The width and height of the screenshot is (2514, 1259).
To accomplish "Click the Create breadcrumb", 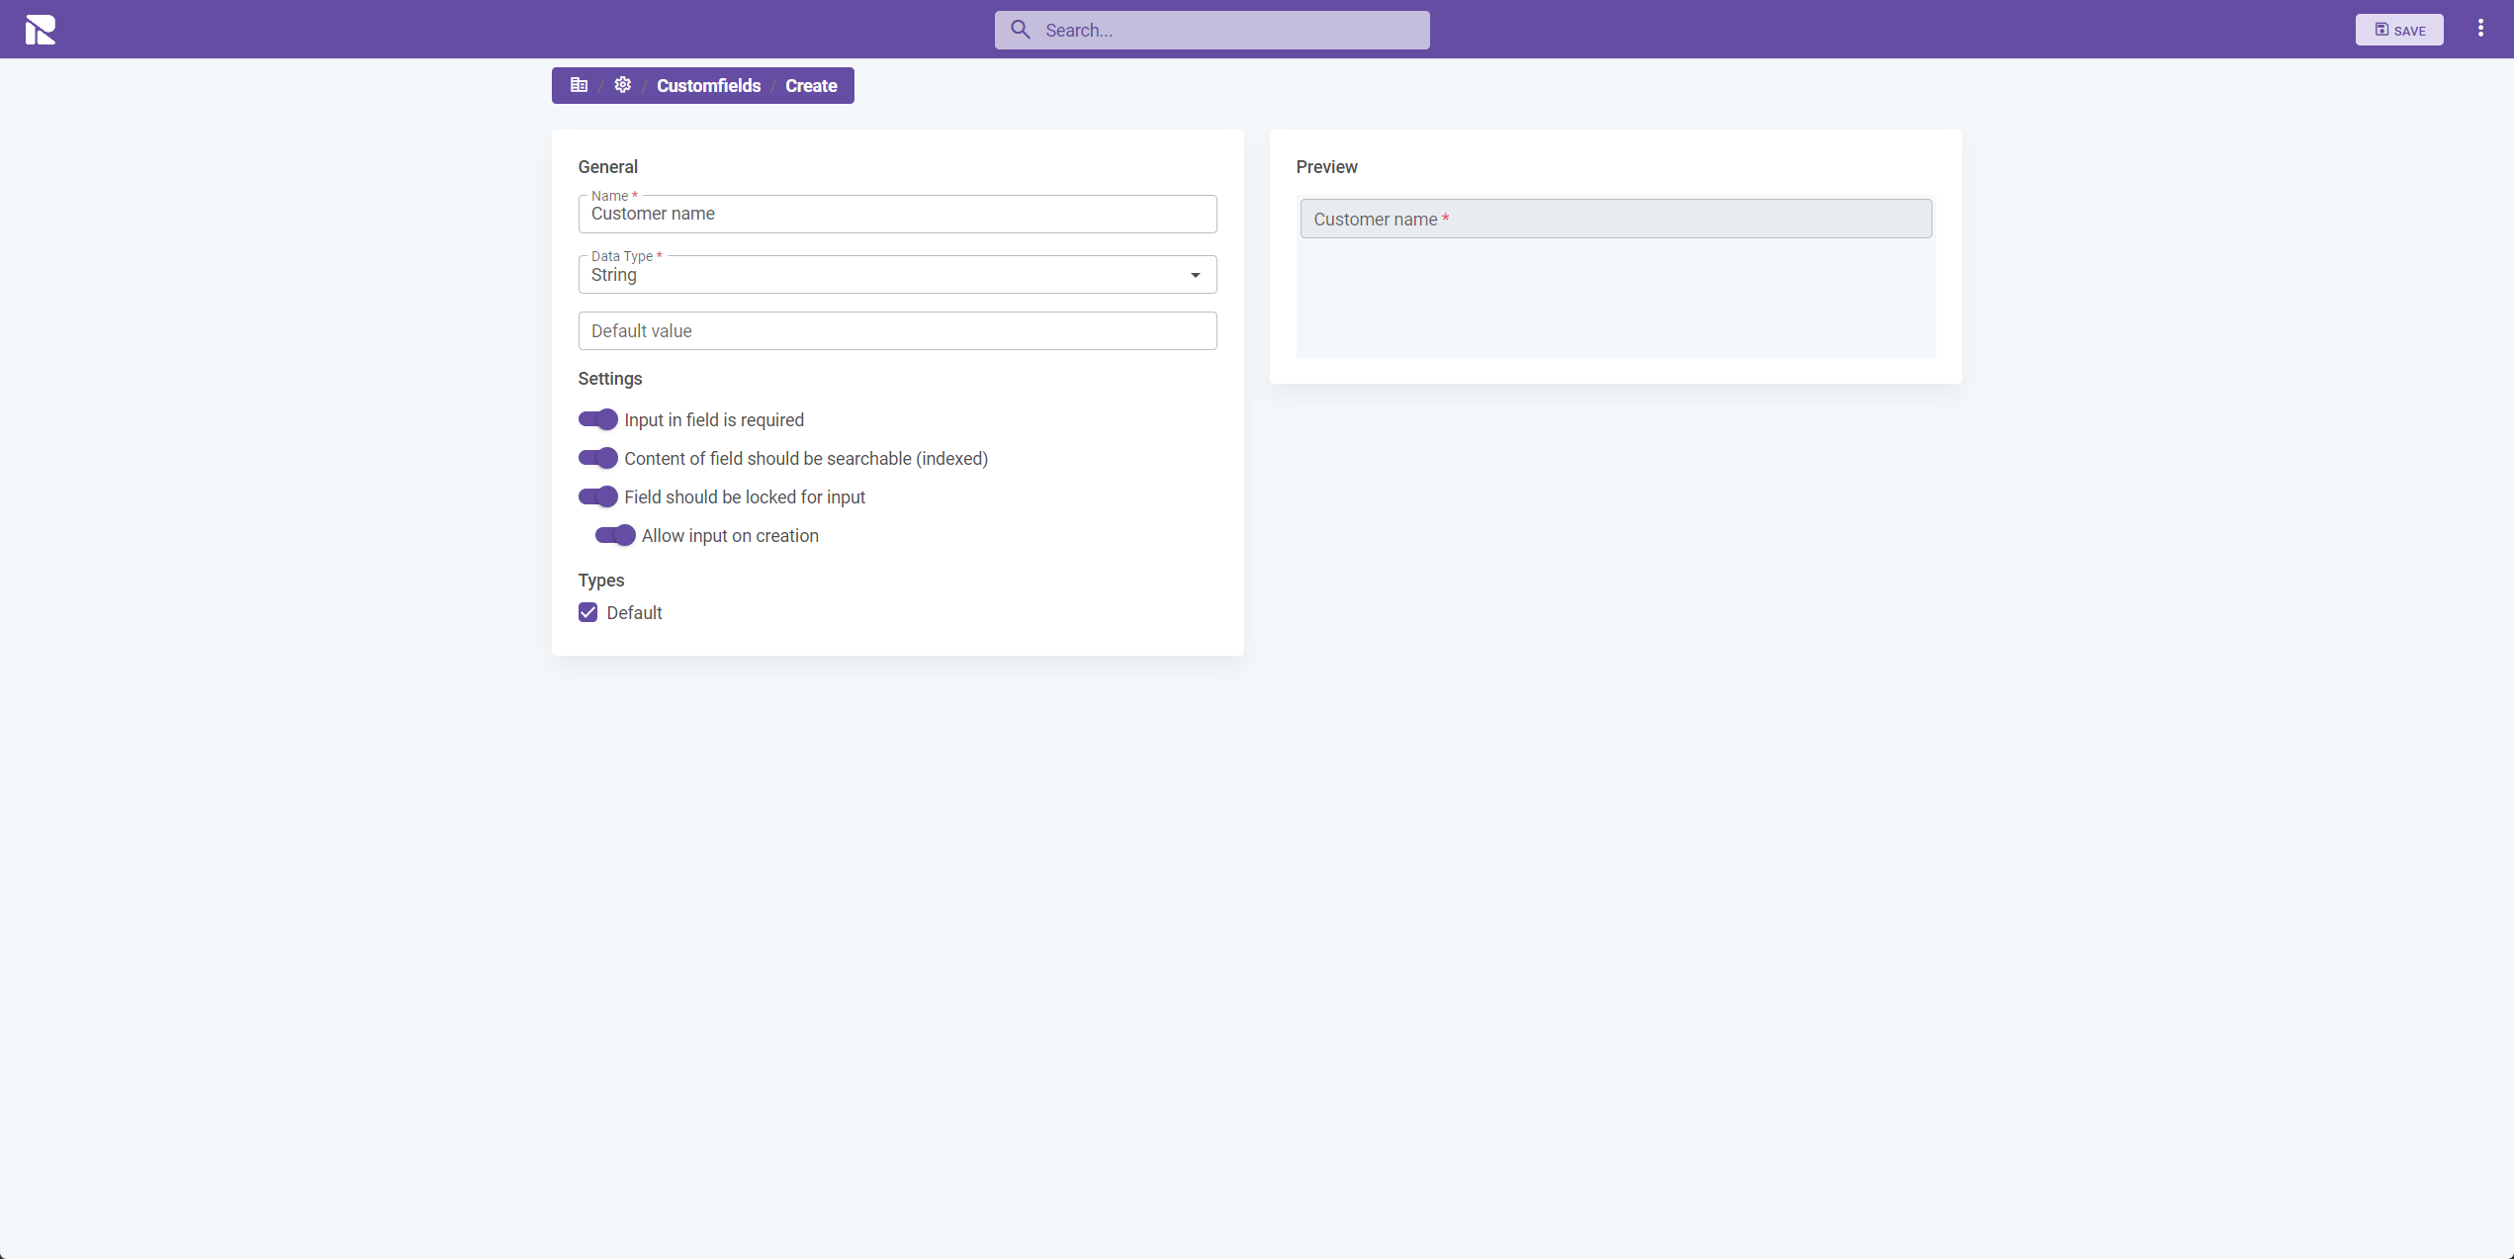I will click(811, 86).
